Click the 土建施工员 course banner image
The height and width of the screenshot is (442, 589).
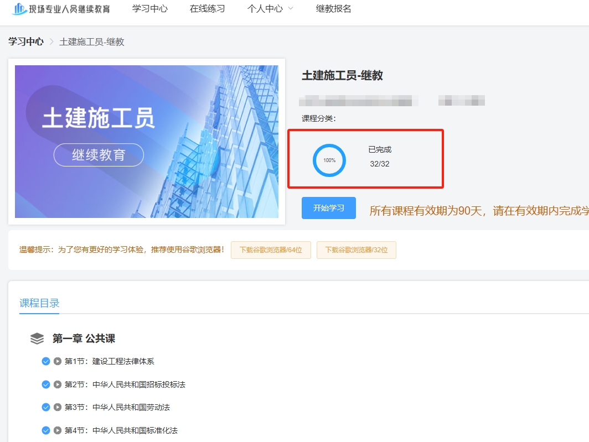[147, 142]
